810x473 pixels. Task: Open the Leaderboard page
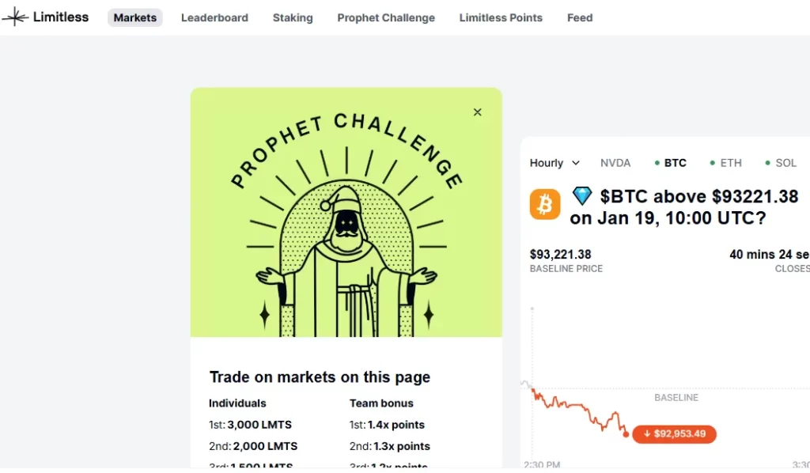pyautogui.click(x=214, y=17)
